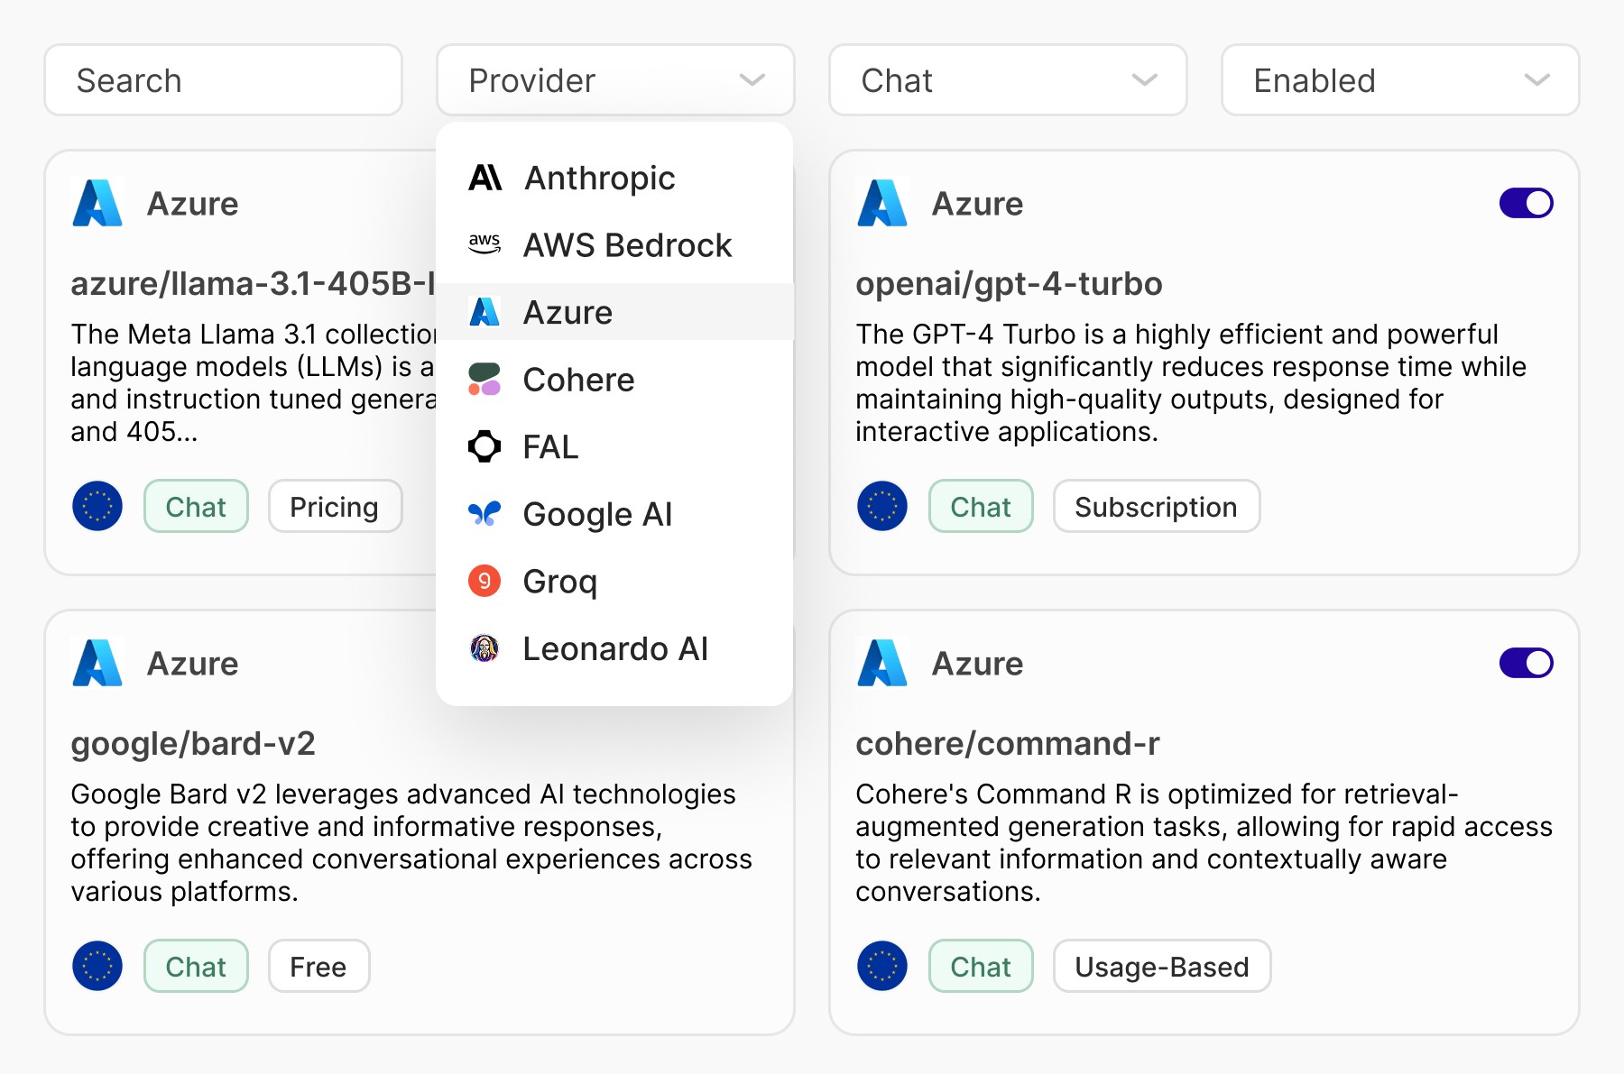Click the FAL logo icon
The width and height of the screenshot is (1624, 1074).
coord(484,446)
